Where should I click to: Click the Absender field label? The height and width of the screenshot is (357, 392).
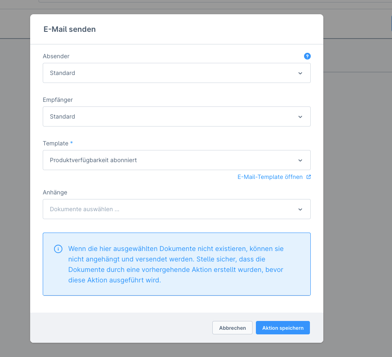coord(56,56)
